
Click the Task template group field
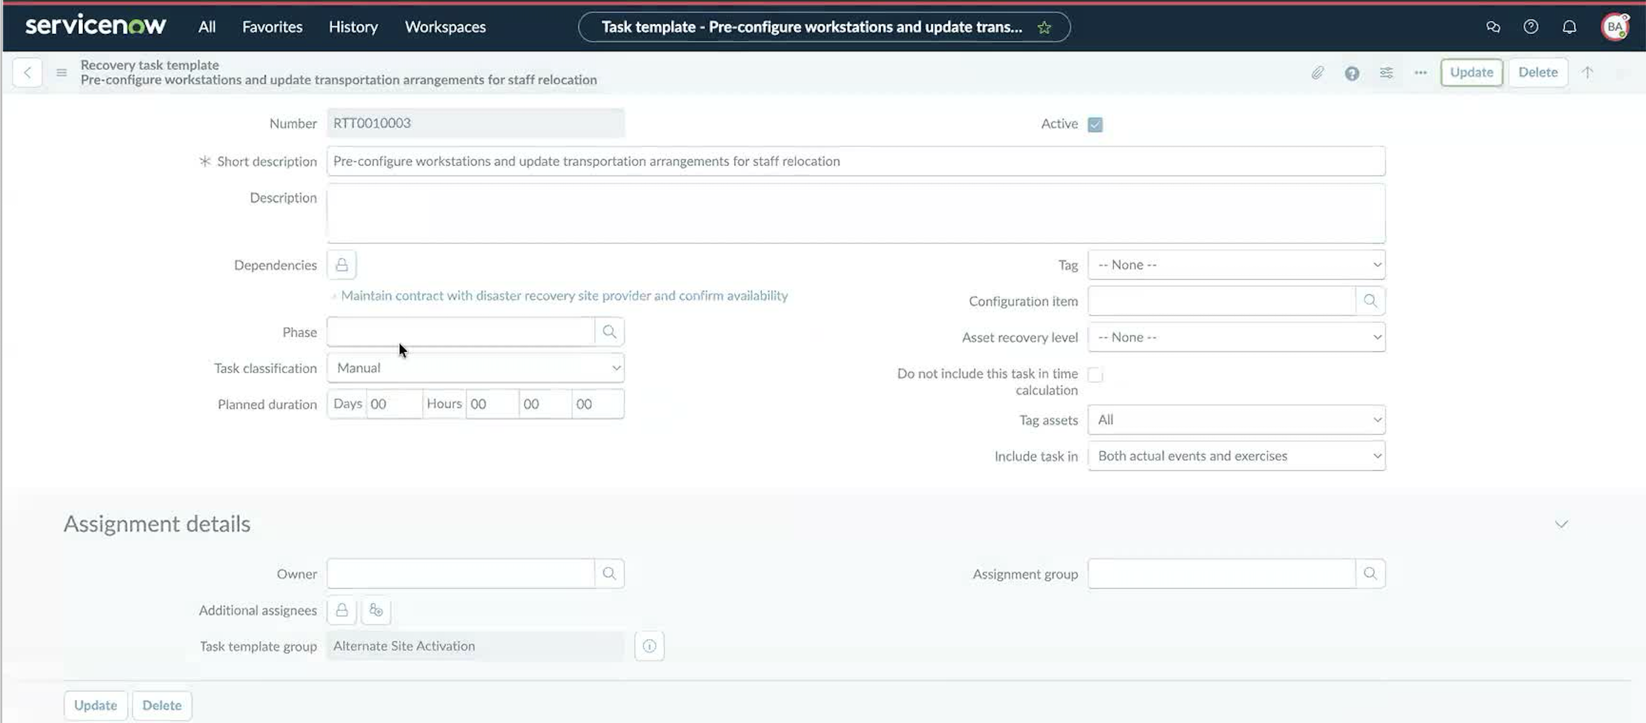tap(475, 646)
